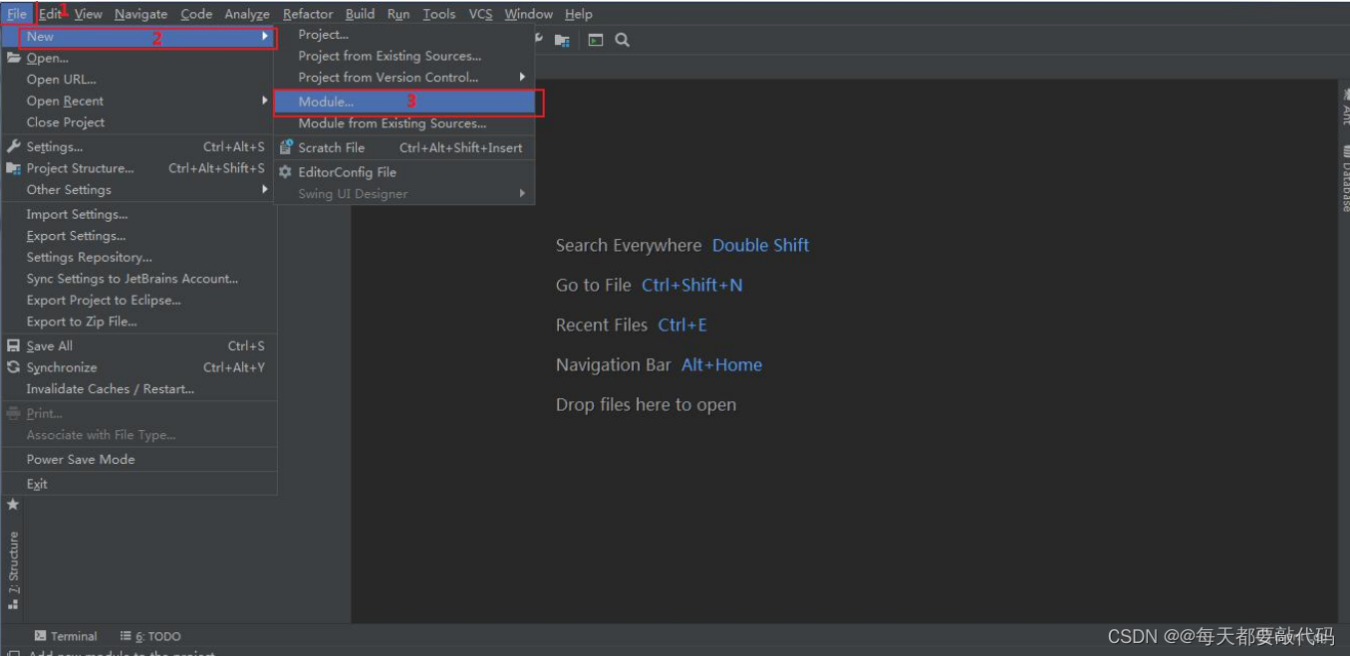Click the wrench icon beside Settings...
Screen dimensions: 1350x656
click(x=14, y=146)
